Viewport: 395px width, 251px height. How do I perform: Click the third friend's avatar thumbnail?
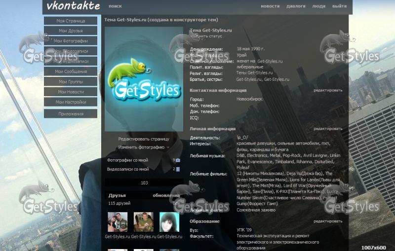[x=169, y=222]
